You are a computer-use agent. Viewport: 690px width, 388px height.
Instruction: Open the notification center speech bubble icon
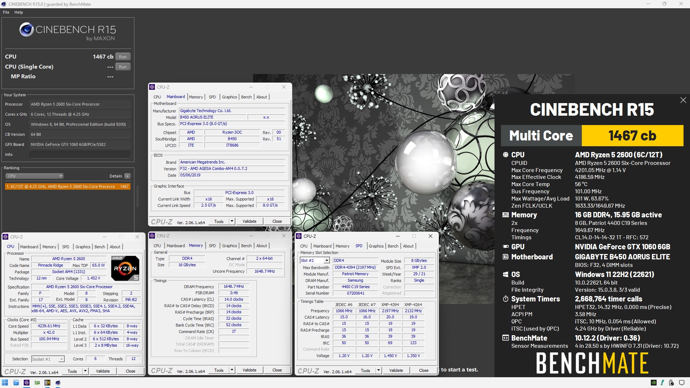[682, 383]
